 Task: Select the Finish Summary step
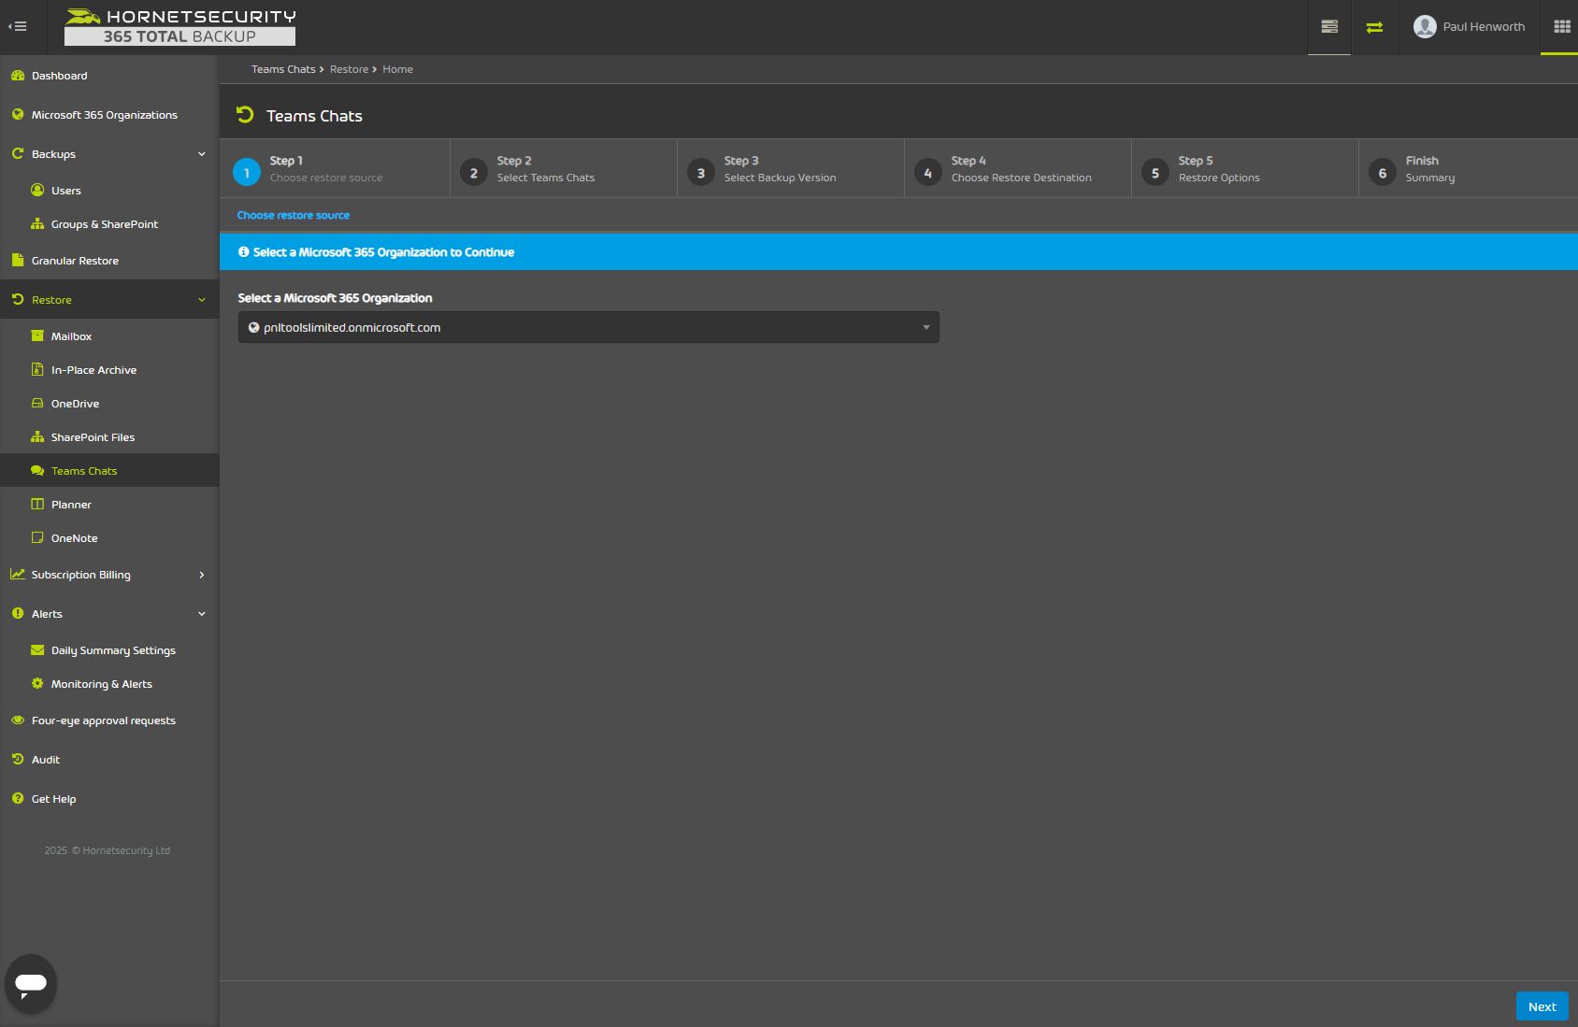[1468, 169]
